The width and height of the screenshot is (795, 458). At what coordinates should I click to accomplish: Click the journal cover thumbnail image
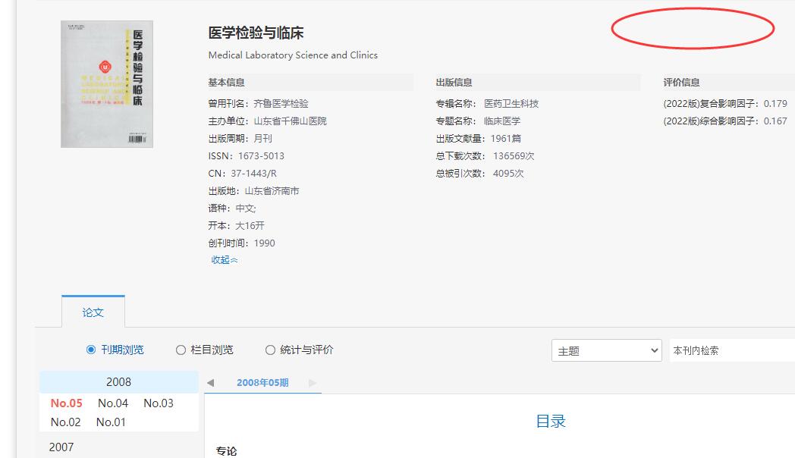107,83
